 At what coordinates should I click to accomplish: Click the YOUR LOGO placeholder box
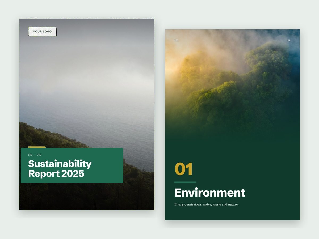click(x=42, y=32)
